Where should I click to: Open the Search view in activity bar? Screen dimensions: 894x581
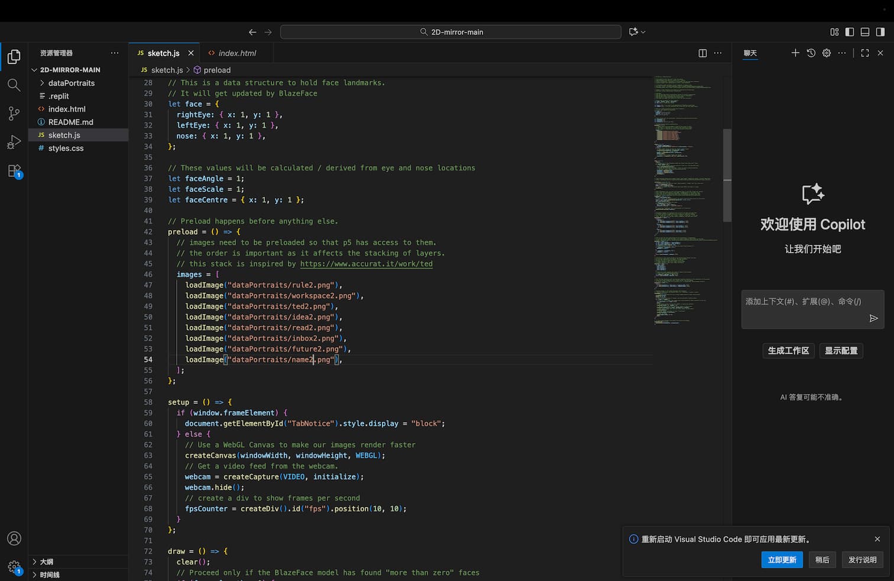click(x=14, y=85)
